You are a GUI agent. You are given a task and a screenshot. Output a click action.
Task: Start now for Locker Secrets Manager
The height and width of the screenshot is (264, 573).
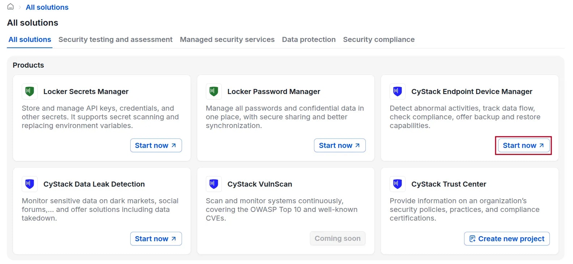156,145
